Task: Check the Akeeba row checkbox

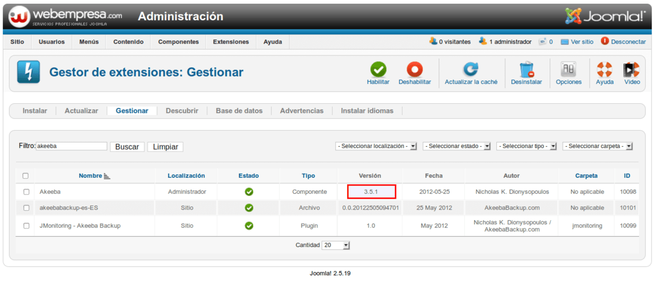Action: pos(26,192)
